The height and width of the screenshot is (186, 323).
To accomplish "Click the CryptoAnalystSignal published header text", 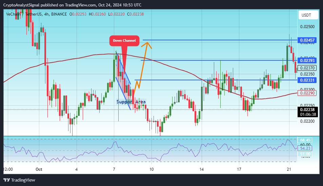I will click(x=72, y=5).
